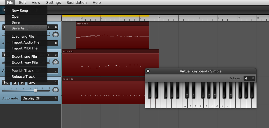Open the middle track's instrument dropdown arrow
This screenshot has height=128, width=269.
(x=56, y=55)
